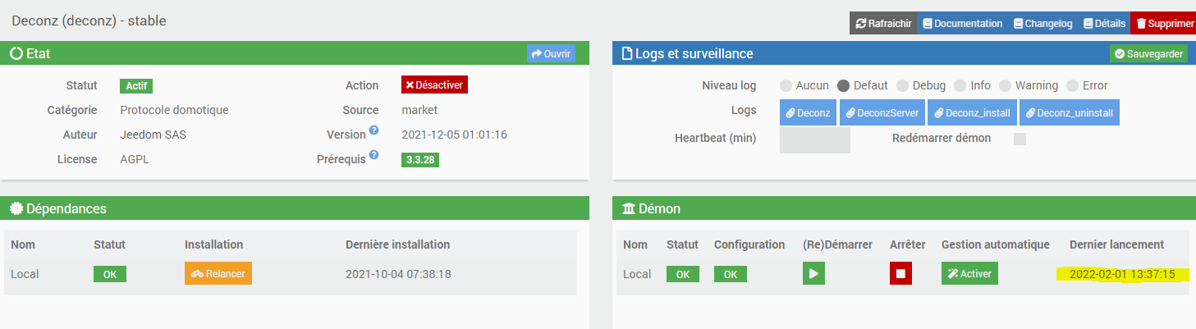Click the Version help question-mark icon
Screen dimensions: 1196x329
pos(373,130)
